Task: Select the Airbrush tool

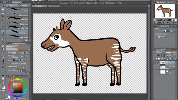Action: (x=3, y=39)
